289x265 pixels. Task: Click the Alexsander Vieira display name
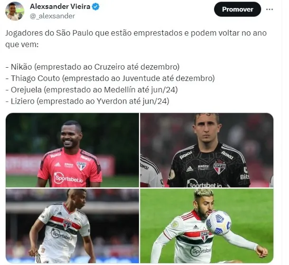coord(60,7)
